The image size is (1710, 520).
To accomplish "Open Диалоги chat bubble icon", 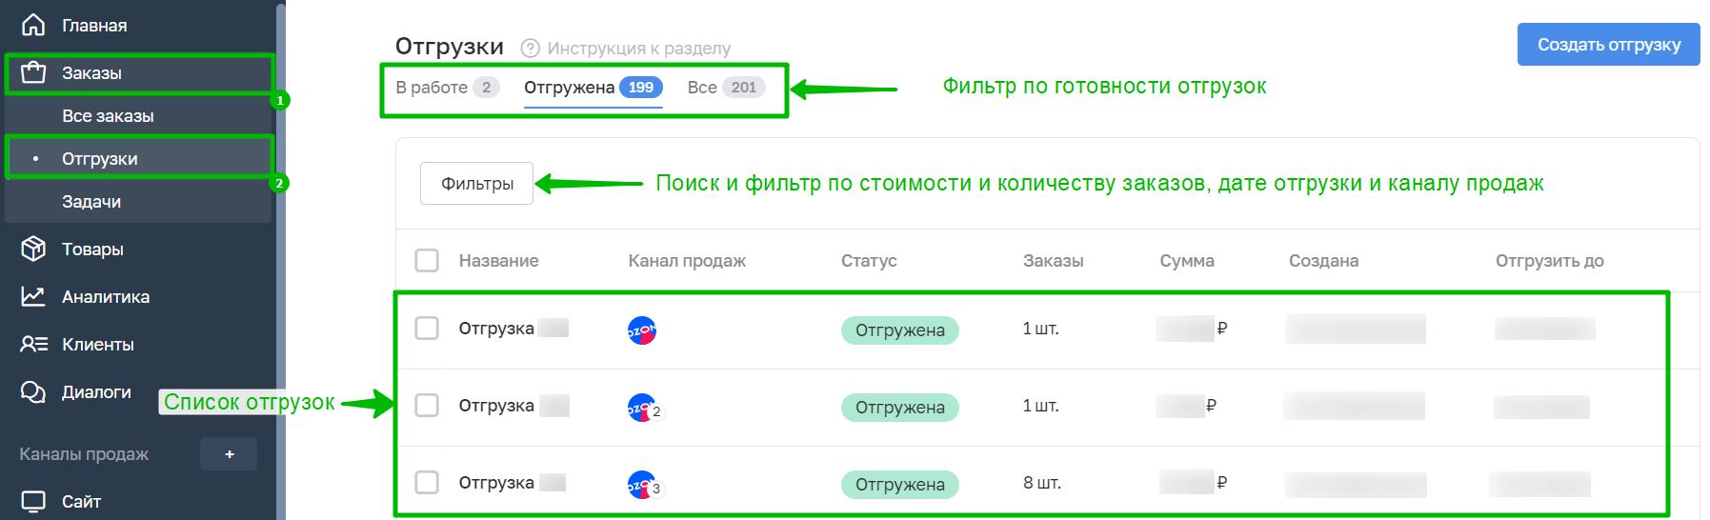I will [x=33, y=391].
